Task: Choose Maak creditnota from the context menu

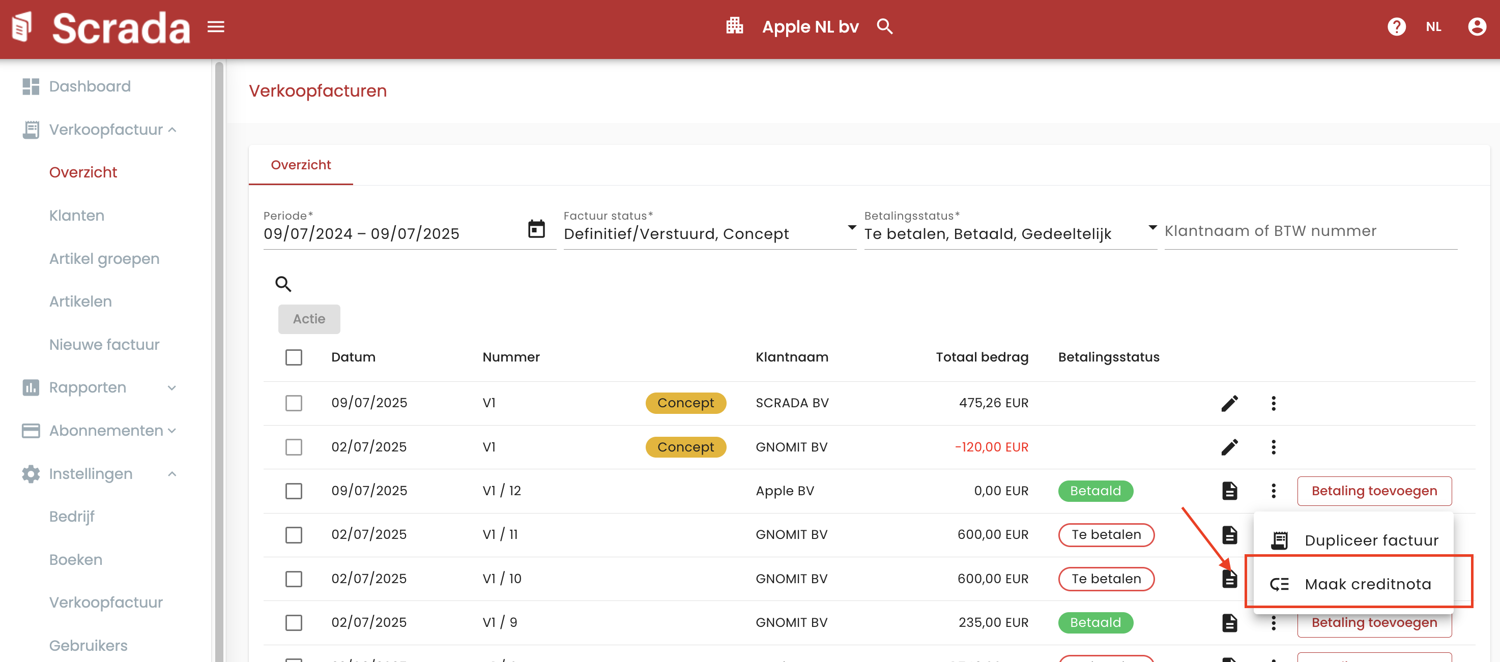Action: [x=1367, y=584]
